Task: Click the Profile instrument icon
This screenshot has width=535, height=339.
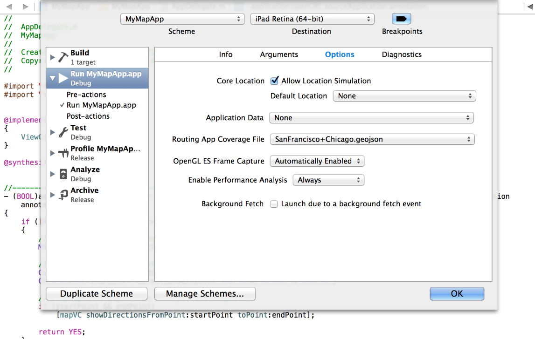Action: point(63,153)
